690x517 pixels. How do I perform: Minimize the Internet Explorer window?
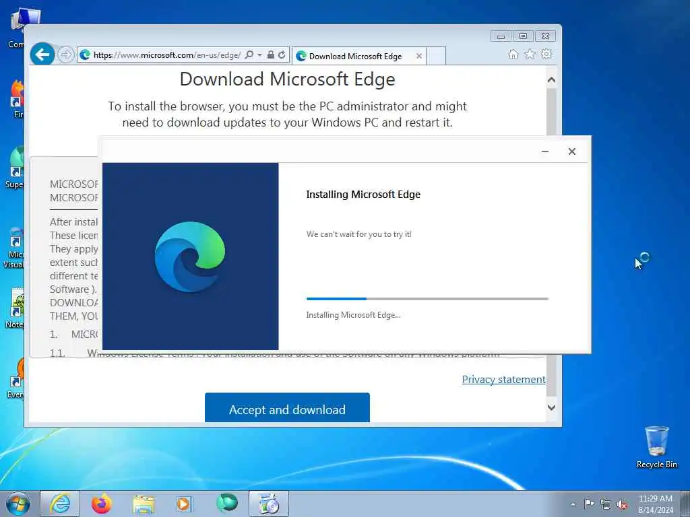[x=501, y=36]
